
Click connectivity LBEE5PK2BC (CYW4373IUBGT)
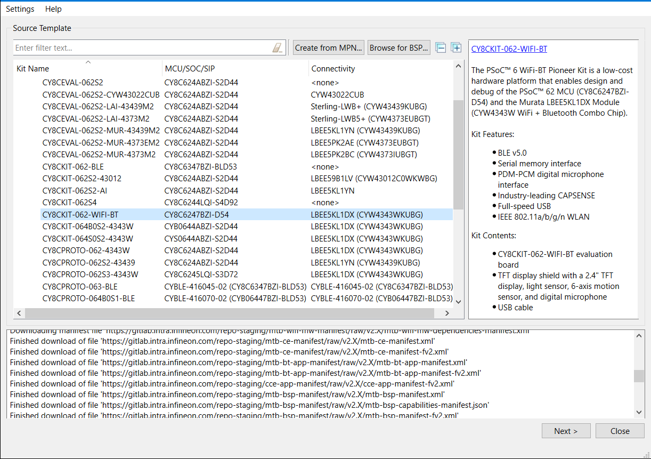(364, 155)
